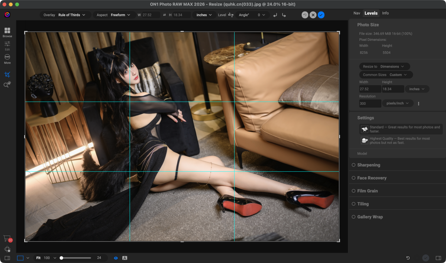
Task: Toggle preview eye icon in bottom bar
Action: [116, 258]
